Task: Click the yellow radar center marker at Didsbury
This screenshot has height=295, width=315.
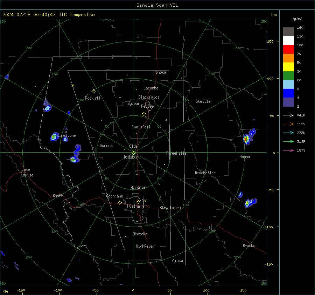Action: (134, 153)
